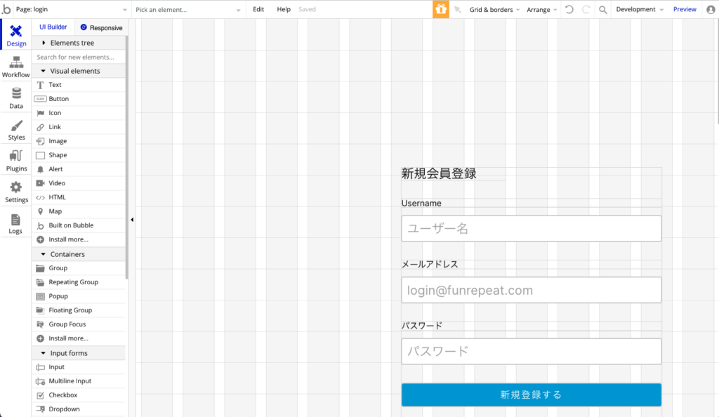The image size is (719, 417).
Task: Select the Multiline Input element
Action: (x=79, y=381)
